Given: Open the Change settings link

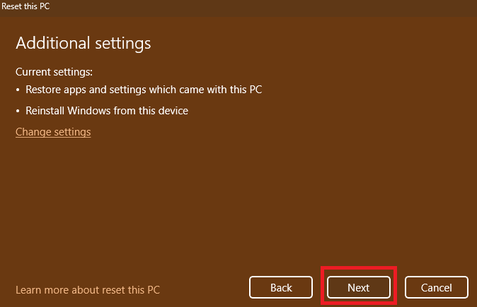Looking at the screenshot, I should tap(53, 132).
